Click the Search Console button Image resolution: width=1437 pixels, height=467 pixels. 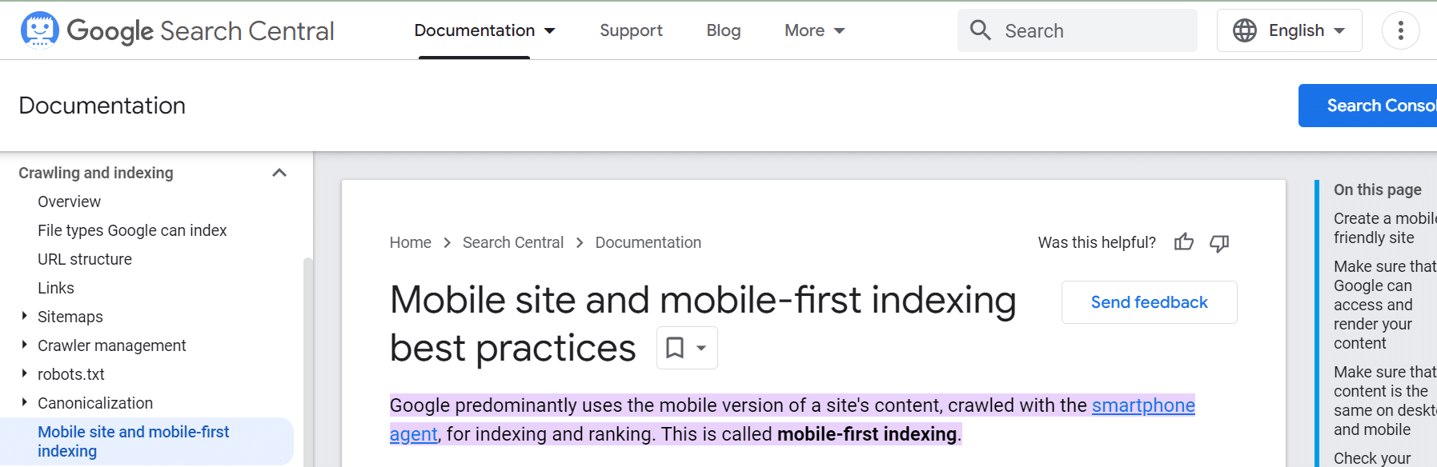pos(1367,106)
